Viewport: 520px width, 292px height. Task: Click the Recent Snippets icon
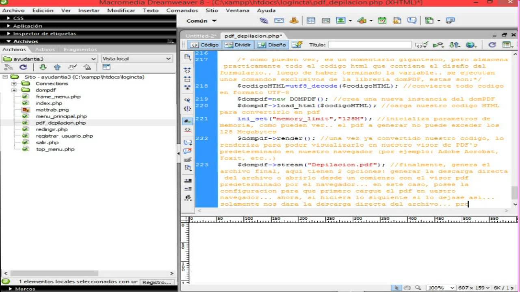pyautogui.click(x=187, y=167)
